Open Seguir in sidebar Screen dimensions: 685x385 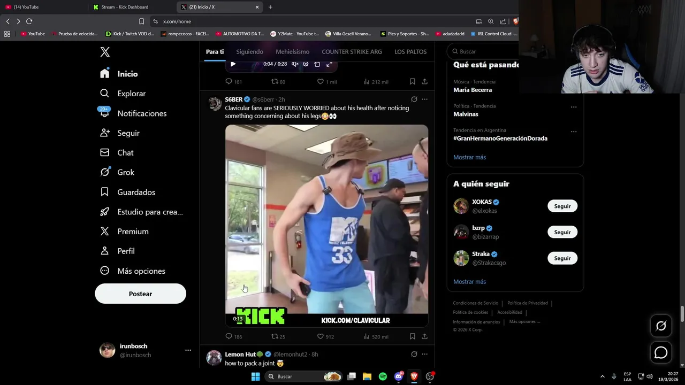[119, 133]
